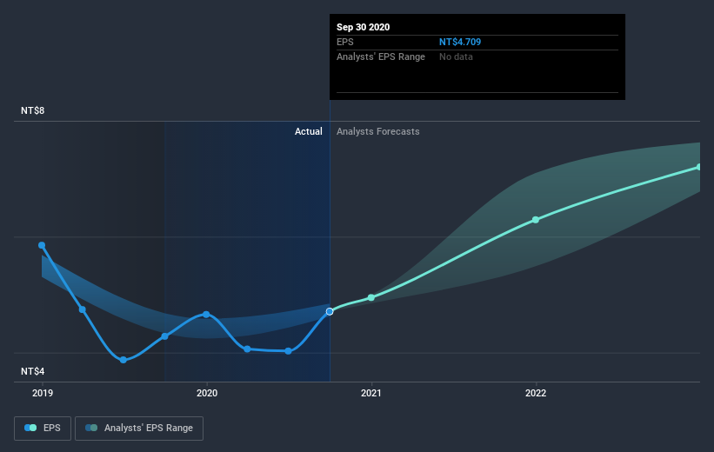The width and height of the screenshot is (714, 452).
Task: Click the 2020 x-axis label
Action: (x=206, y=393)
